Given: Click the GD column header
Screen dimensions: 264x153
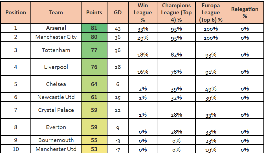Looking at the screenshot, I should coord(118,12).
